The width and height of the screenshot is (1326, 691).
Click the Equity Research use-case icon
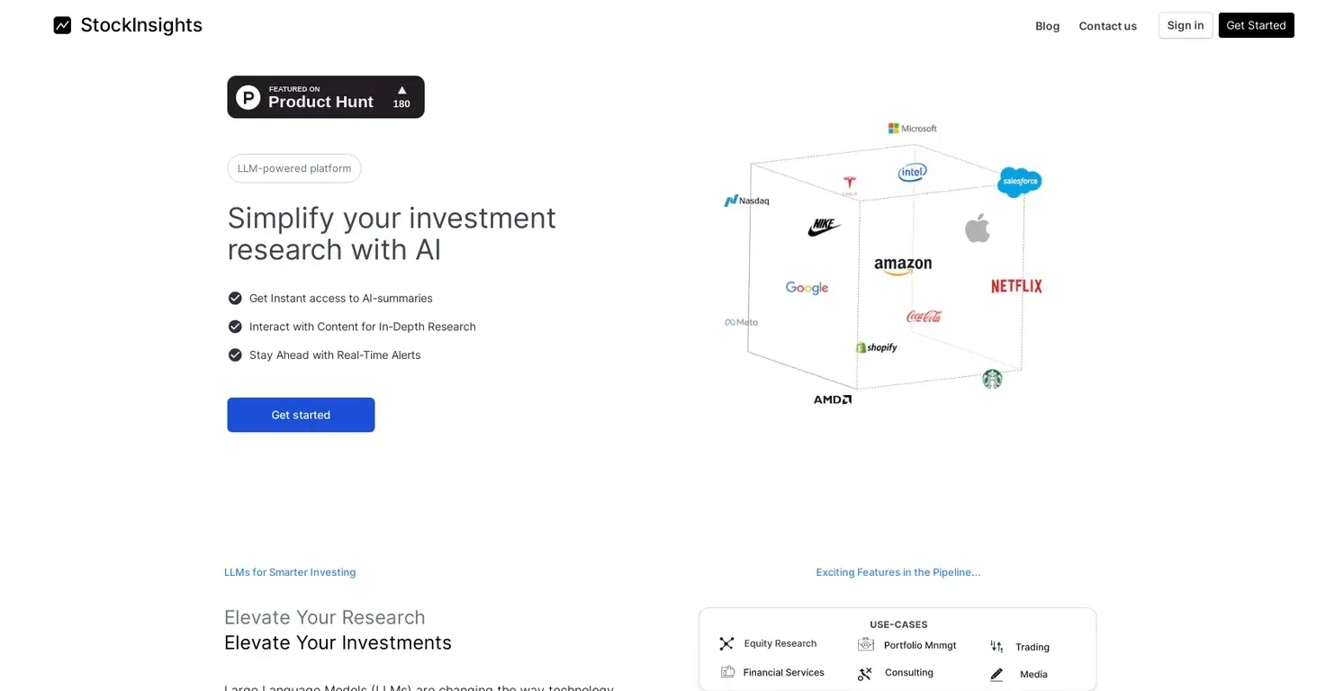click(x=726, y=643)
